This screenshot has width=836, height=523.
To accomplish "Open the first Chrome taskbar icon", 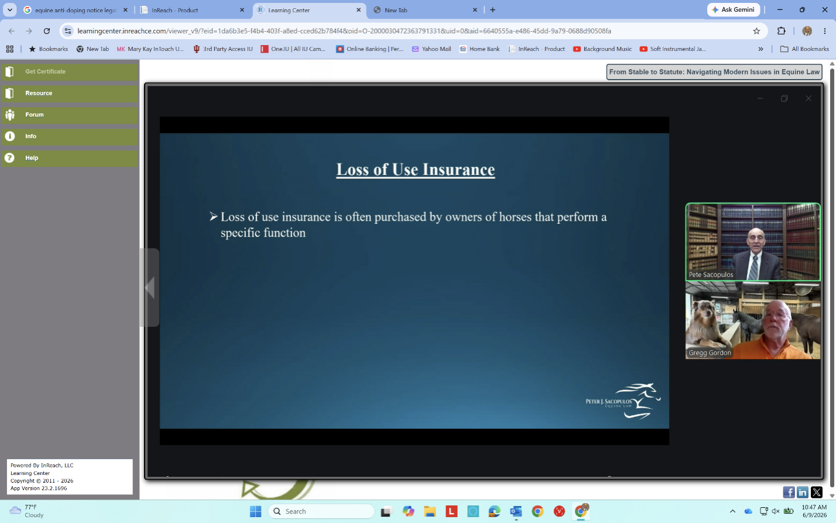I will (537, 511).
